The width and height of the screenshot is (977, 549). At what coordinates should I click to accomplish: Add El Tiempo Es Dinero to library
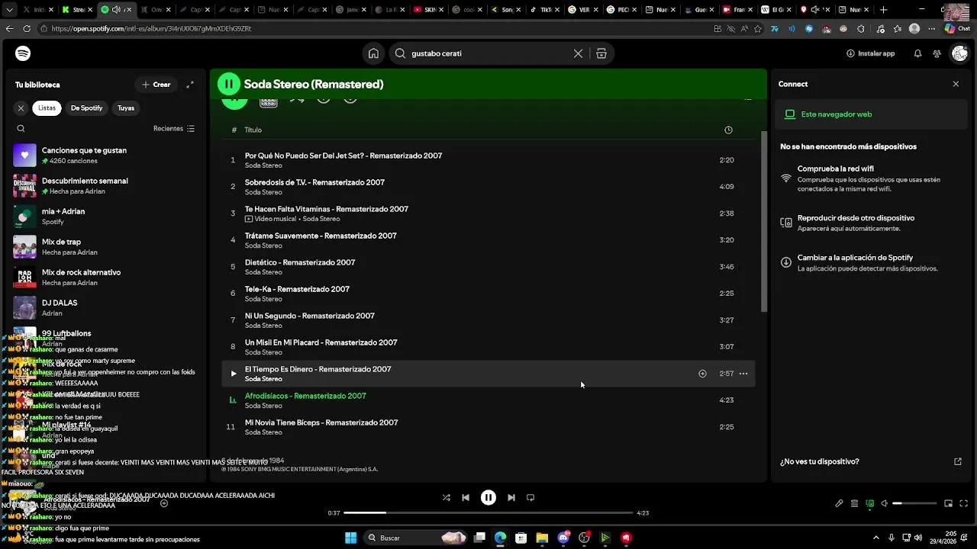pyautogui.click(x=702, y=374)
